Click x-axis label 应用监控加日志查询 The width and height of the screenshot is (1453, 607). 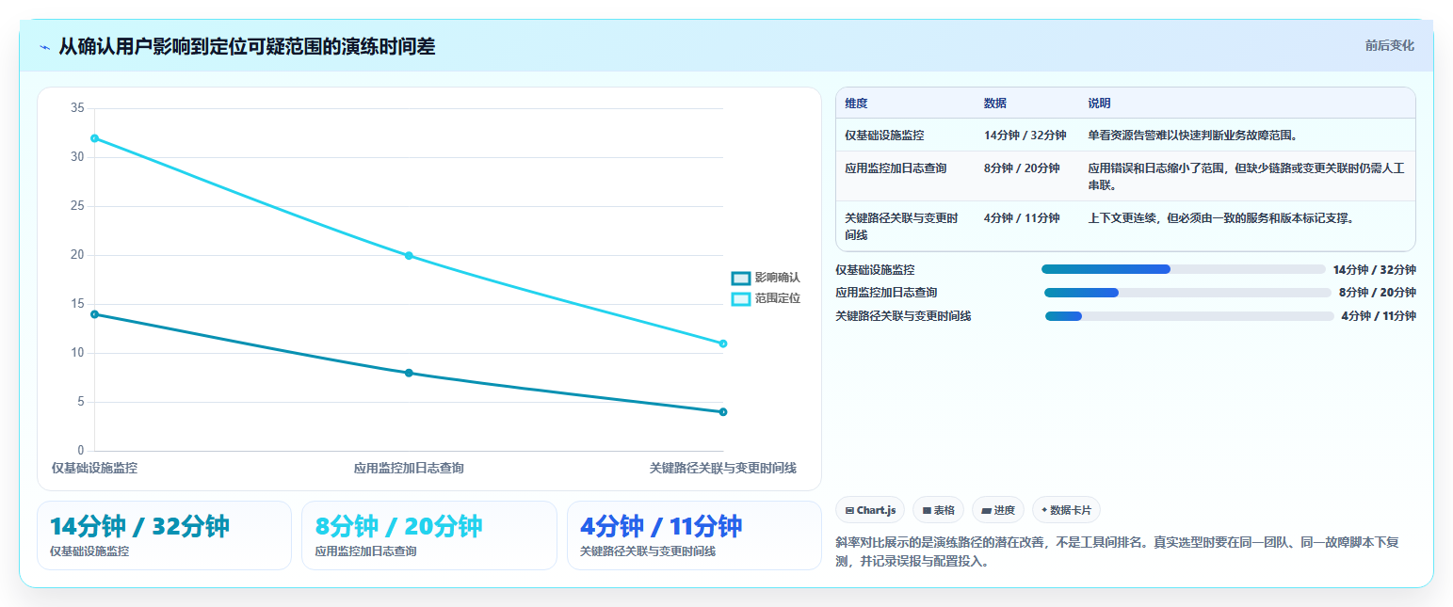point(409,468)
